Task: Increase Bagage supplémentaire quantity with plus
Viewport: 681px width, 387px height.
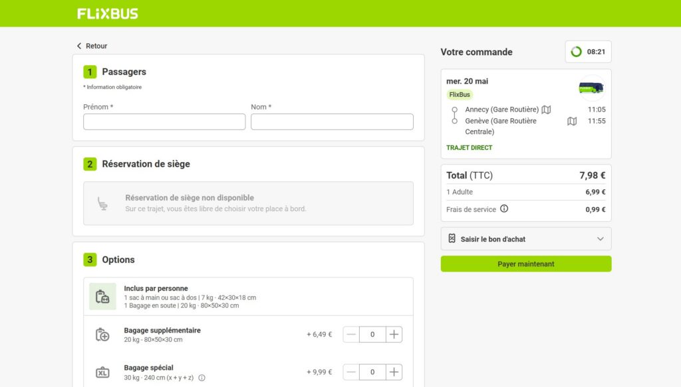Action: point(394,334)
